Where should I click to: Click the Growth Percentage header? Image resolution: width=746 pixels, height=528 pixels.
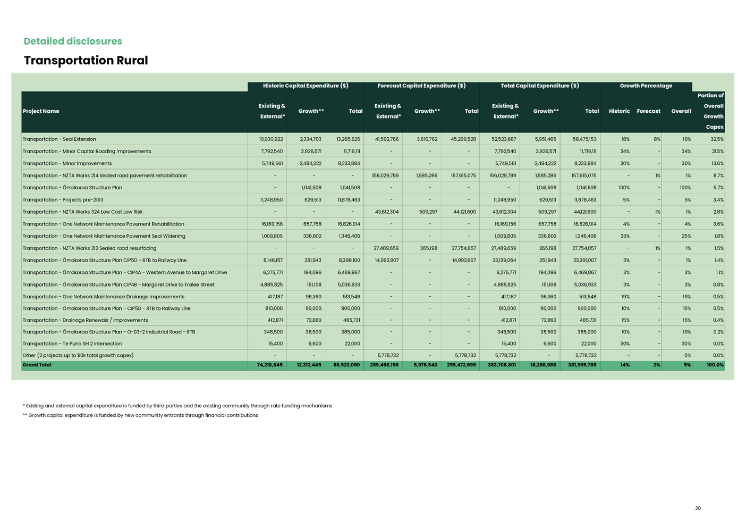(x=646, y=86)
